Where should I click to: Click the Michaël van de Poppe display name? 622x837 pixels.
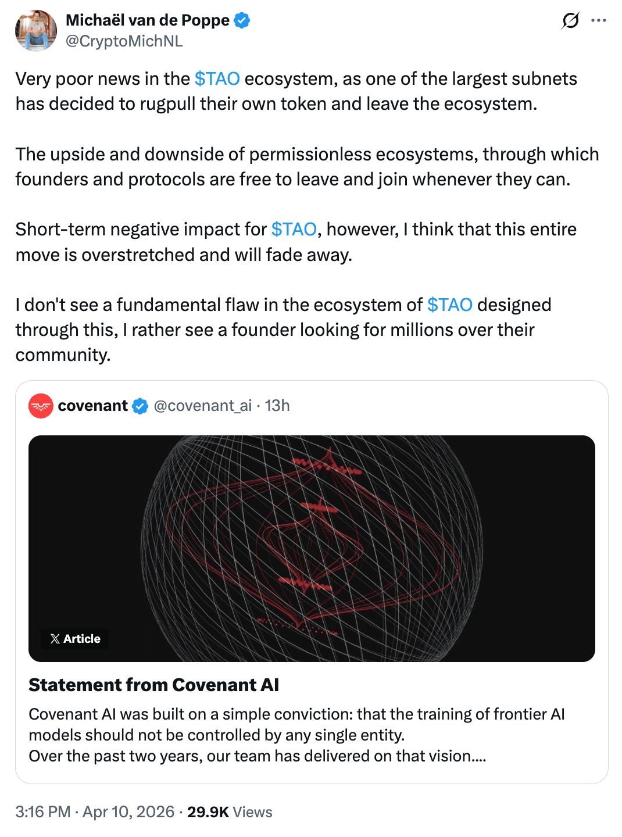pyautogui.click(x=148, y=20)
